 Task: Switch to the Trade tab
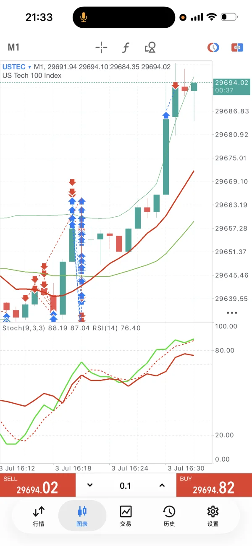[x=126, y=516]
